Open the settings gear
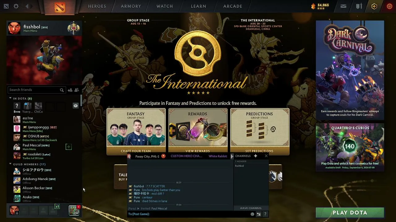This screenshot has width=396, height=222. (x=16, y=6)
